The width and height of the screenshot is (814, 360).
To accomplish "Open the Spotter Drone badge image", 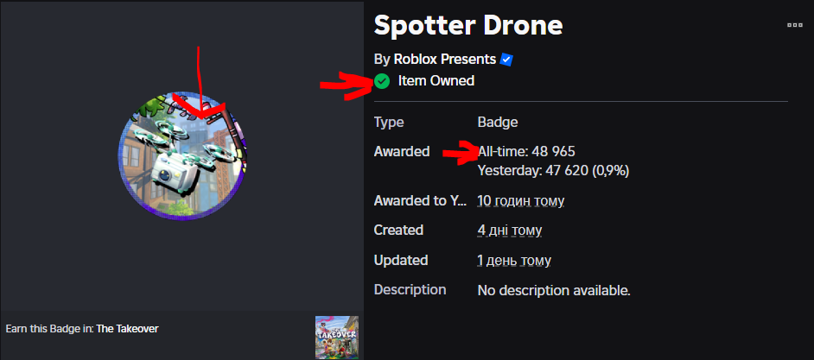I will (x=182, y=155).
